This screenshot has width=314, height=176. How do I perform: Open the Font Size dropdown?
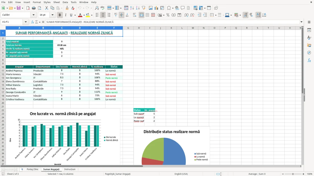[x=53, y=15]
